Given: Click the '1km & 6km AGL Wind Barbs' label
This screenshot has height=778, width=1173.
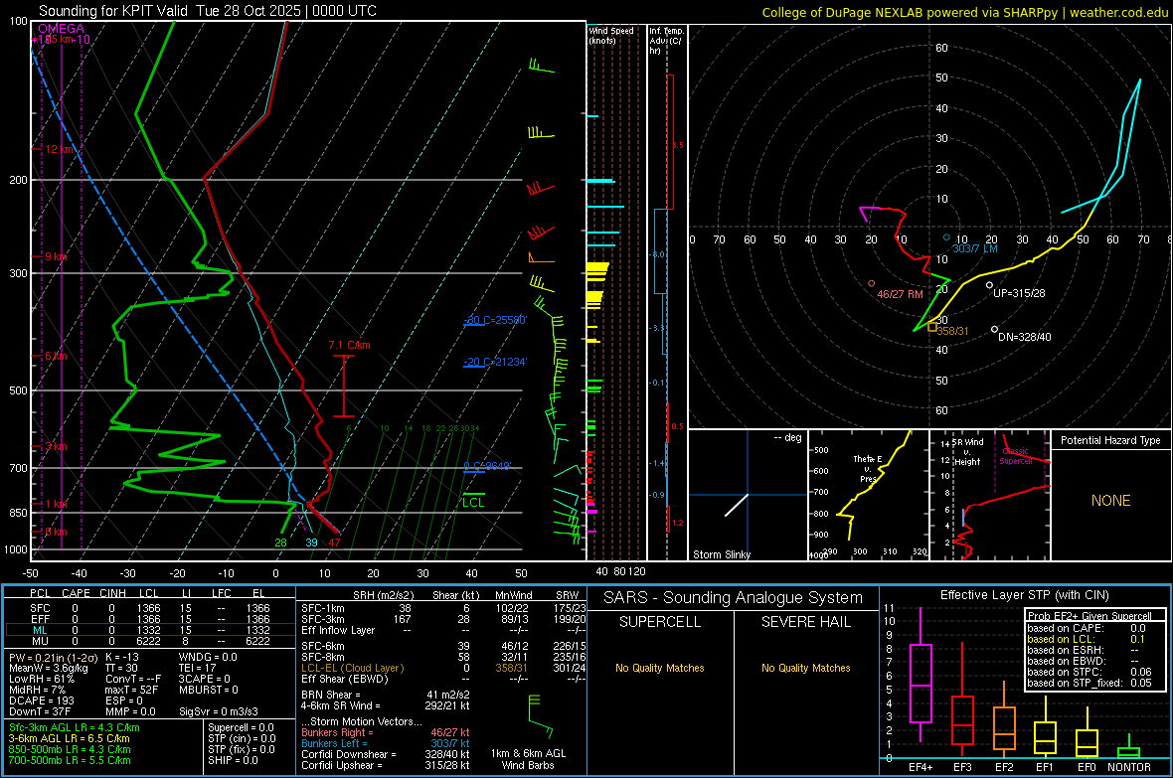Looking at the screenshot, I should pos(528,759).
